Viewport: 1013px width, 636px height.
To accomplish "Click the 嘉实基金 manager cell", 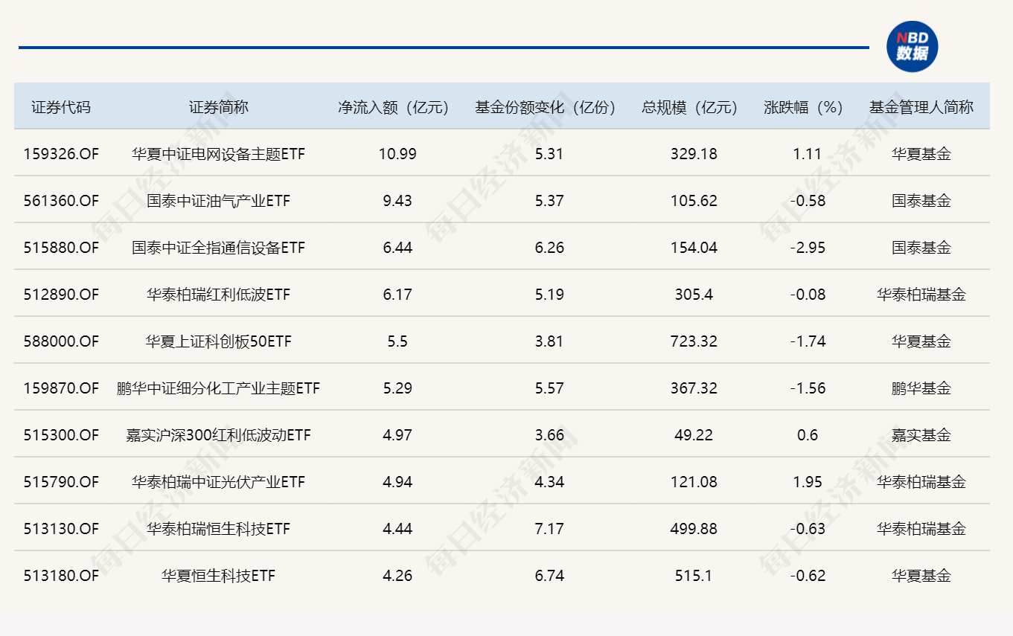I will click(921, 435).
